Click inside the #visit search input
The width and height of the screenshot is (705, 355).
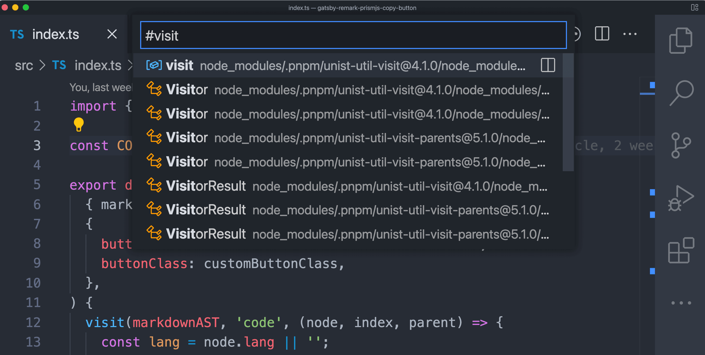coord(352,35)
